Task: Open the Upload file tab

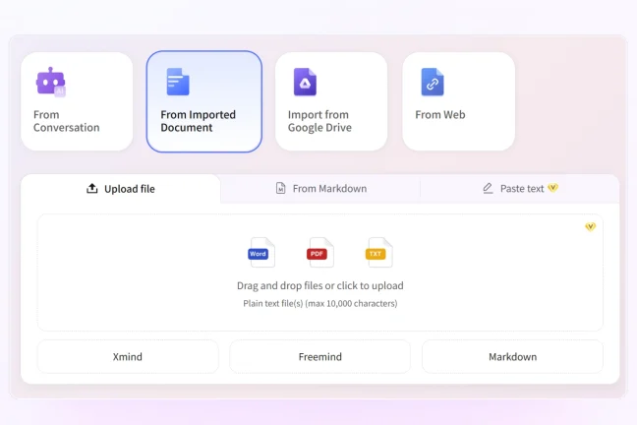Action: tap(121, 189)
